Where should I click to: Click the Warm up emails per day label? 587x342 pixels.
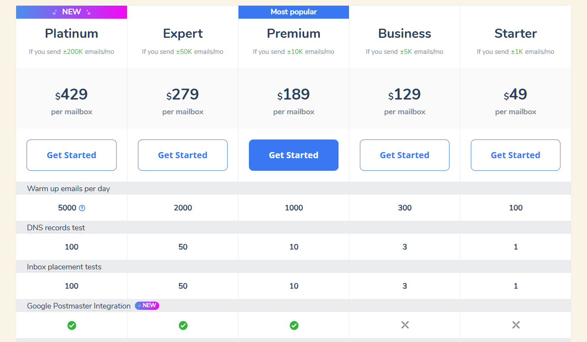point(69,189)
